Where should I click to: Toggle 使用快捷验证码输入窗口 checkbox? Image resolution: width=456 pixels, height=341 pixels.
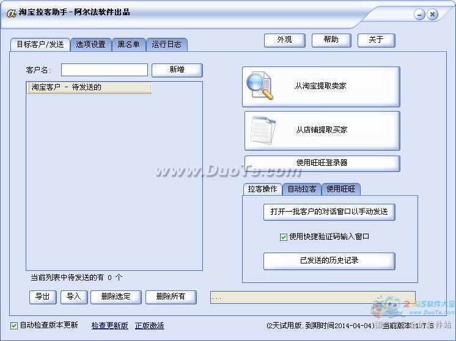(284, 237)
